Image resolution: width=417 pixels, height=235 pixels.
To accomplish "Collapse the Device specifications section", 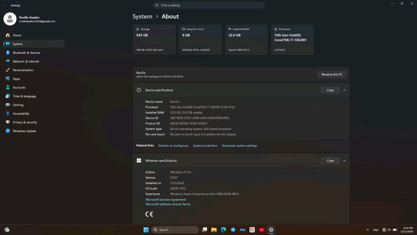I will tap(344, 90).
